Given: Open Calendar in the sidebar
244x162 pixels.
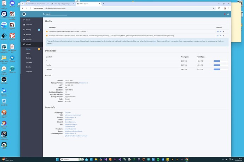Looking at the screenshot, I should tap(29, 25).
